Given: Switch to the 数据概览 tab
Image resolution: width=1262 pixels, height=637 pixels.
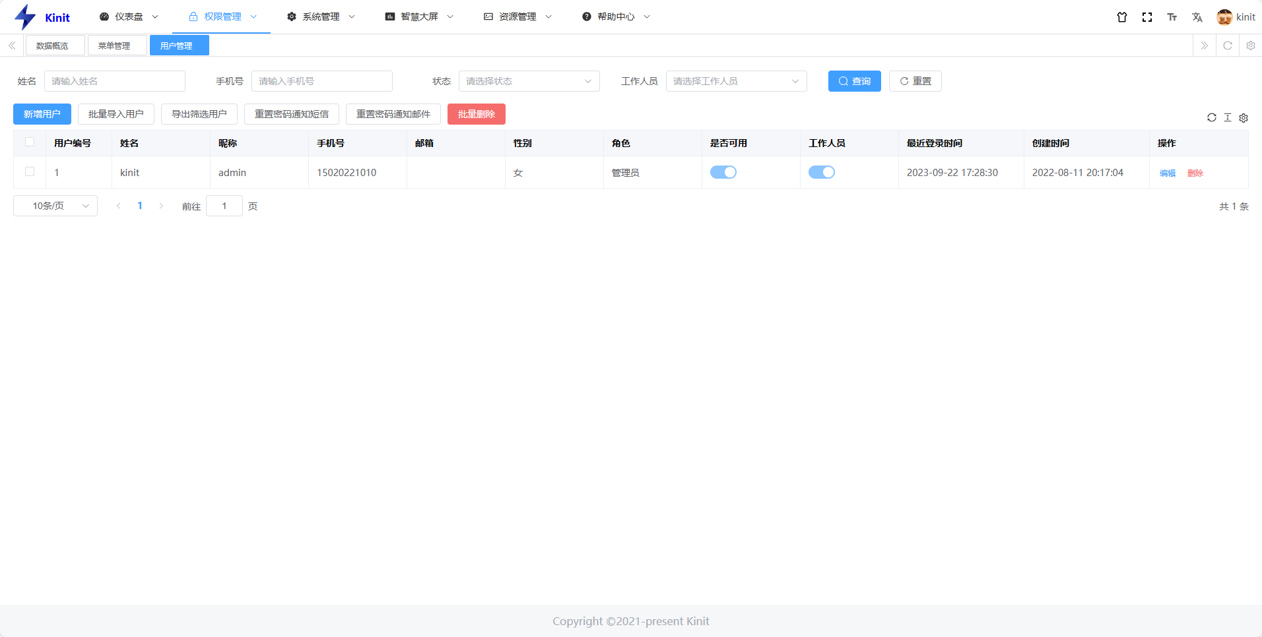Looking at the screenshot, I should click(x=55, y=45).
